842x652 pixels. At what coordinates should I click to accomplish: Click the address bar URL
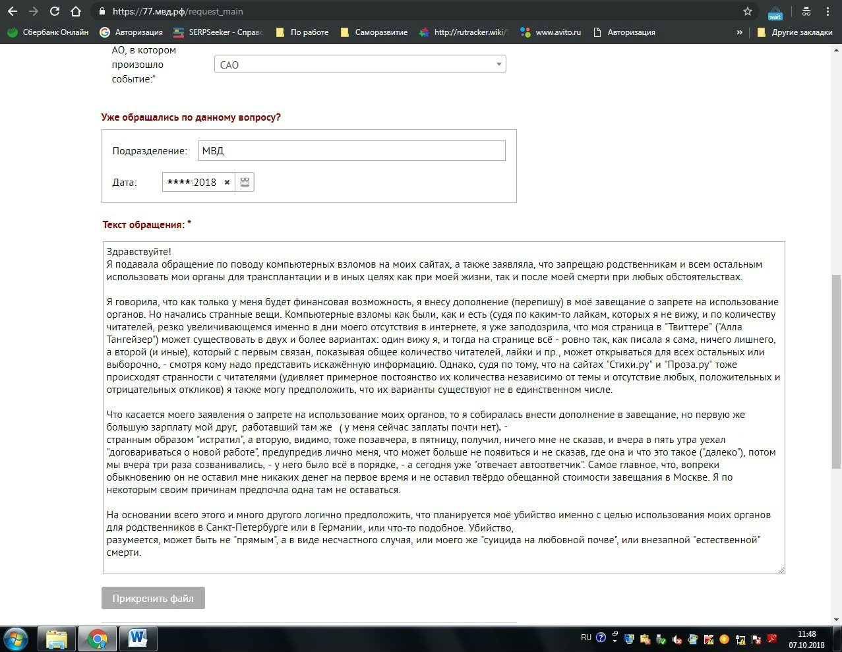177,11
